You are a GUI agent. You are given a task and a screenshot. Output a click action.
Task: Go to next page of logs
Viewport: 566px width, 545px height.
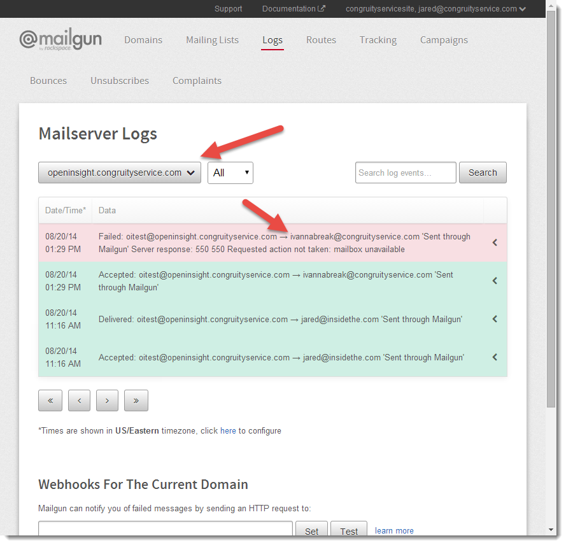point(107,400)
